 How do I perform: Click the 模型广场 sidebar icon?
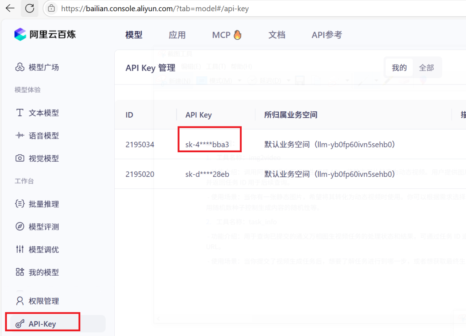click(19, 67)
